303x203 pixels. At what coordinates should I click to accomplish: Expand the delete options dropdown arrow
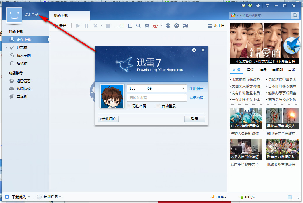(x=101, y=26)
